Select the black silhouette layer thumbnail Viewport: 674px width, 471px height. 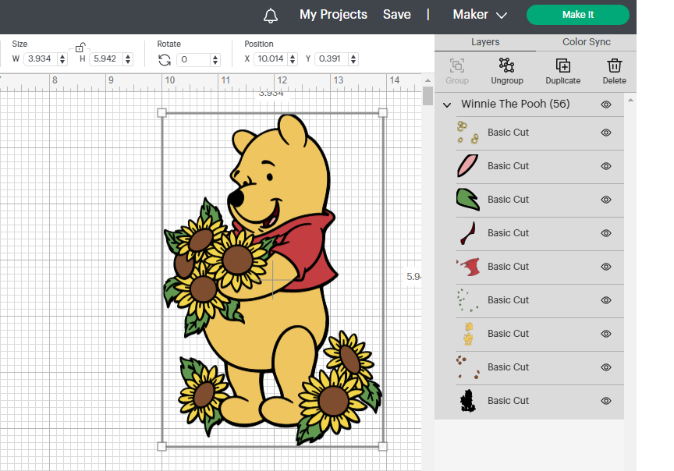click(468, 401)
